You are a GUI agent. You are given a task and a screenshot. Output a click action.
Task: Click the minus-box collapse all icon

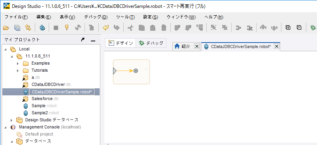299,28
